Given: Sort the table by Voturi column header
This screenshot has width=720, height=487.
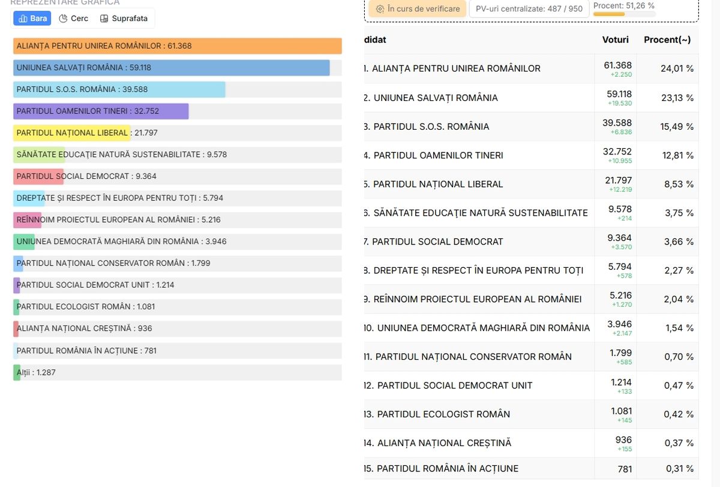Looking at the screenshot, I should (615, 40).
